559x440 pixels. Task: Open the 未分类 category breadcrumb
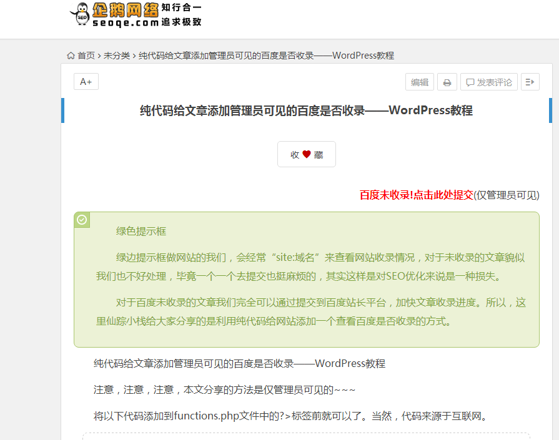pos(117,56)
